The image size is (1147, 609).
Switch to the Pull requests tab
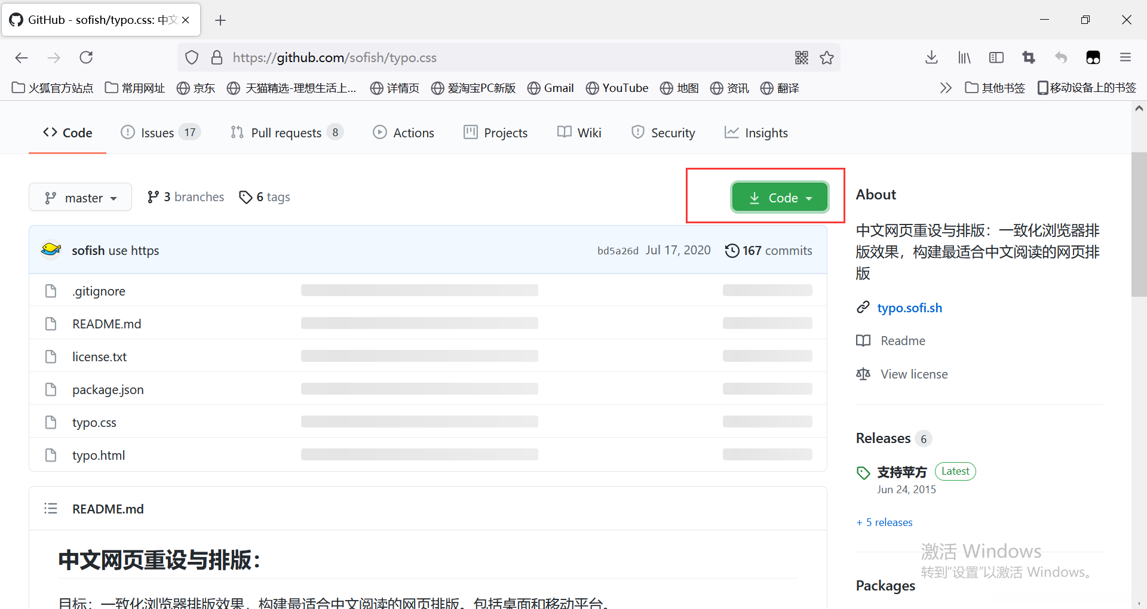(287, 133)
